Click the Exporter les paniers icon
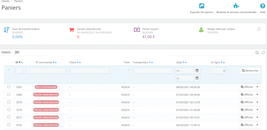The image size is (267, 130). [x=202, y=6]
